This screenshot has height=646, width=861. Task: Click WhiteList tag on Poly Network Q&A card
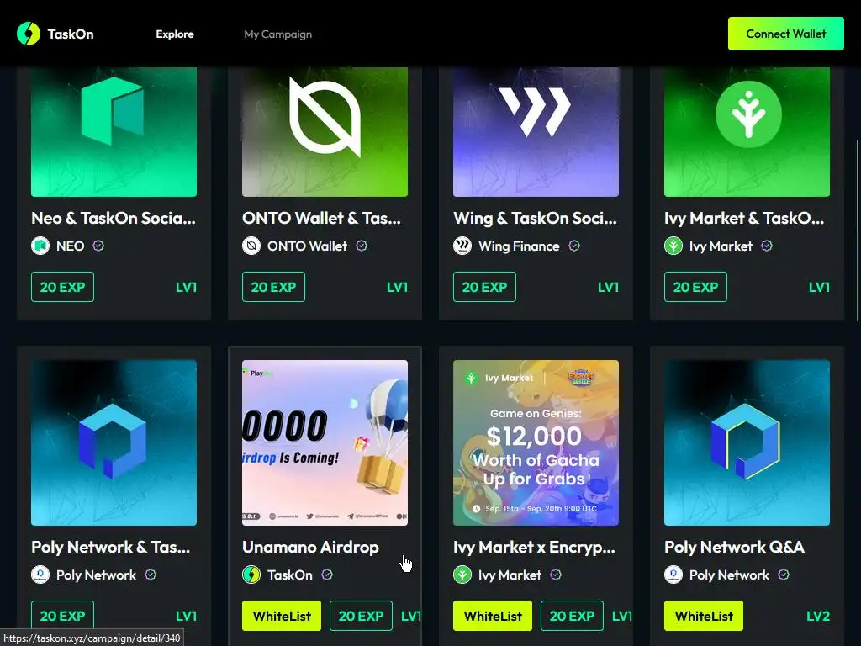[704, 616]
